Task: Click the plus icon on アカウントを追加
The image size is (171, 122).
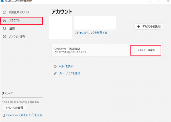Action: pyautogui.click(x=139, y=27)
